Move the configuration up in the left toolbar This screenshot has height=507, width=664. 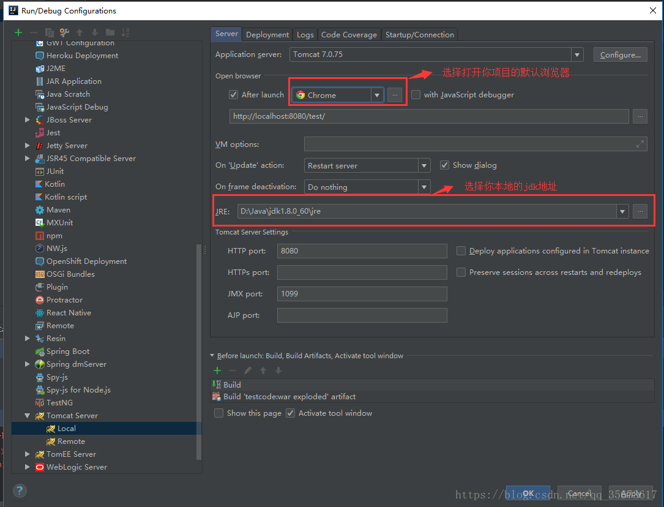pos(80,32)
